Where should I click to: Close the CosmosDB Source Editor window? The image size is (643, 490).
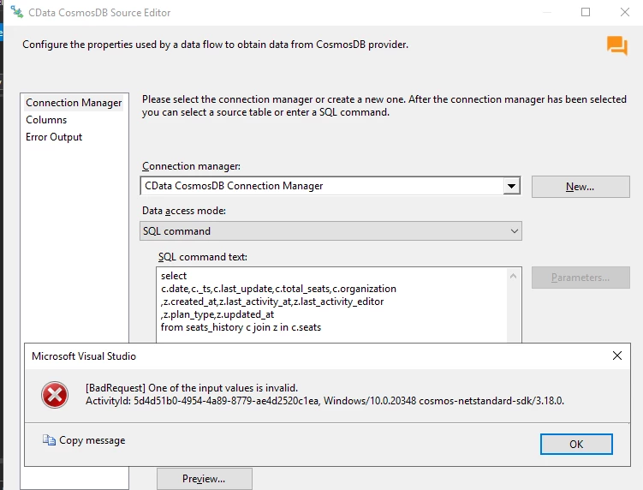[x=624, y=12]
